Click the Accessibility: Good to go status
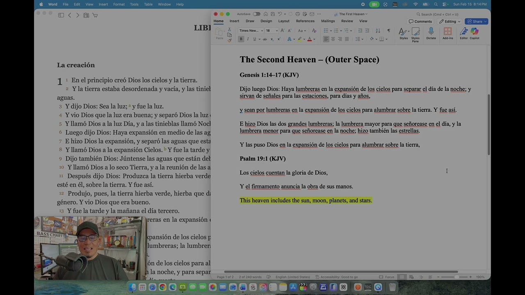Image resolution: width=525 pixels, height=295 pixels. click(x=336, y=277)
